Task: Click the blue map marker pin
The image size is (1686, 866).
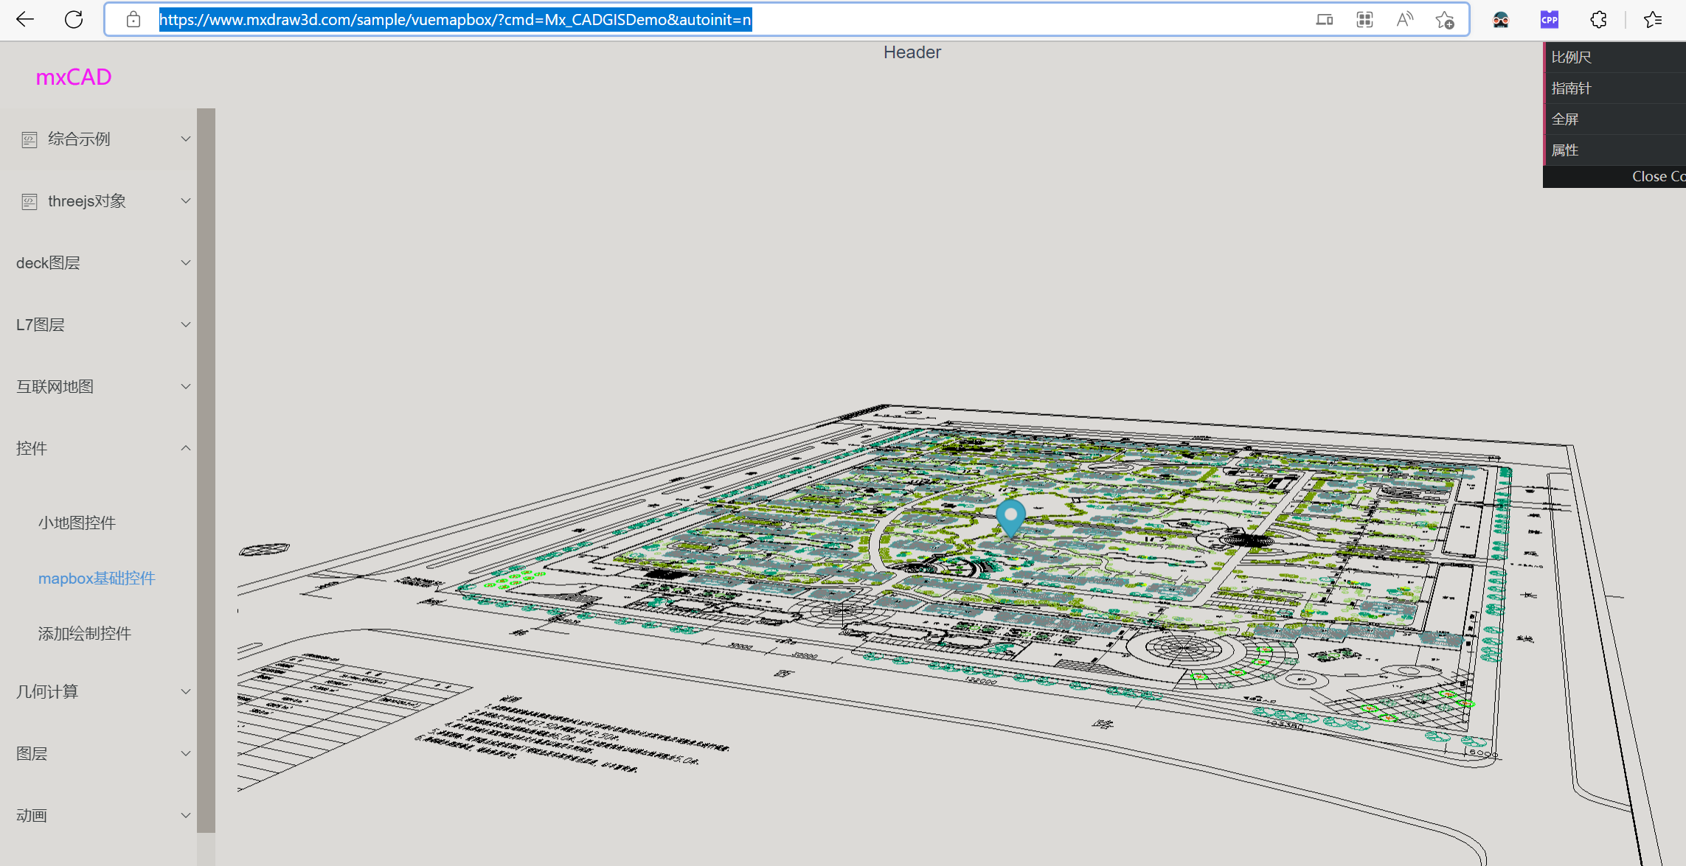Action: [1010, 517]
